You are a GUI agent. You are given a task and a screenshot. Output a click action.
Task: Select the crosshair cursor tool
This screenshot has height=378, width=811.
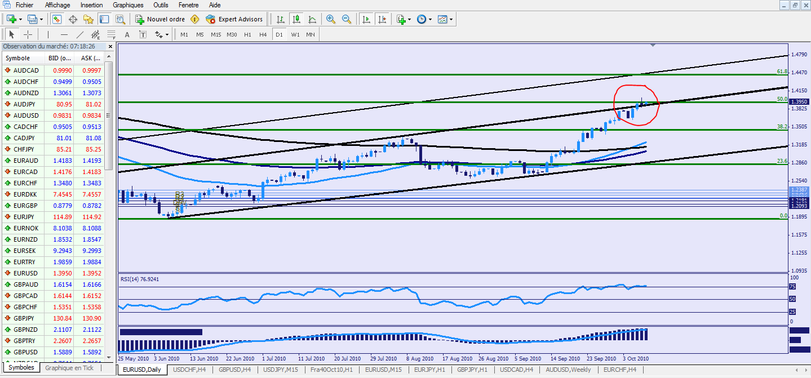pyautogui.click(x=28, y=34)
